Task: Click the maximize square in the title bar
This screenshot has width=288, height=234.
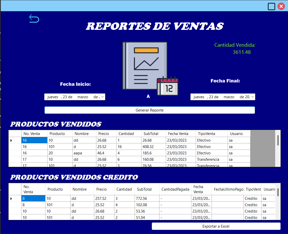Action: pyautogui.click(x=271, y=6)
